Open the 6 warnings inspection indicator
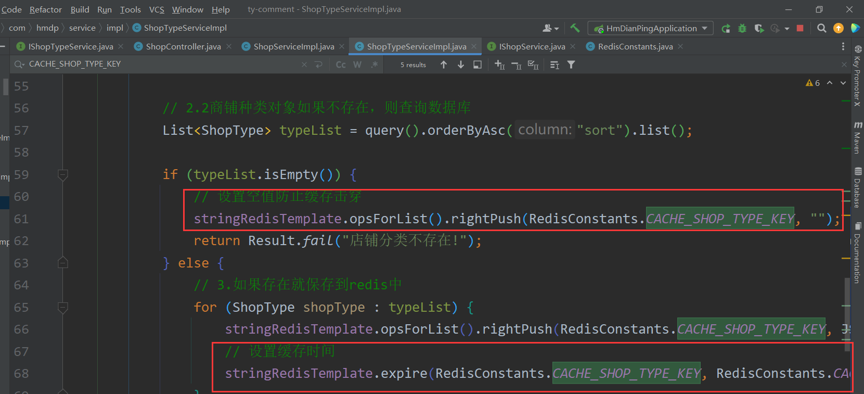Viewport: 864px width, 394px height. click(x=813, y=83)
